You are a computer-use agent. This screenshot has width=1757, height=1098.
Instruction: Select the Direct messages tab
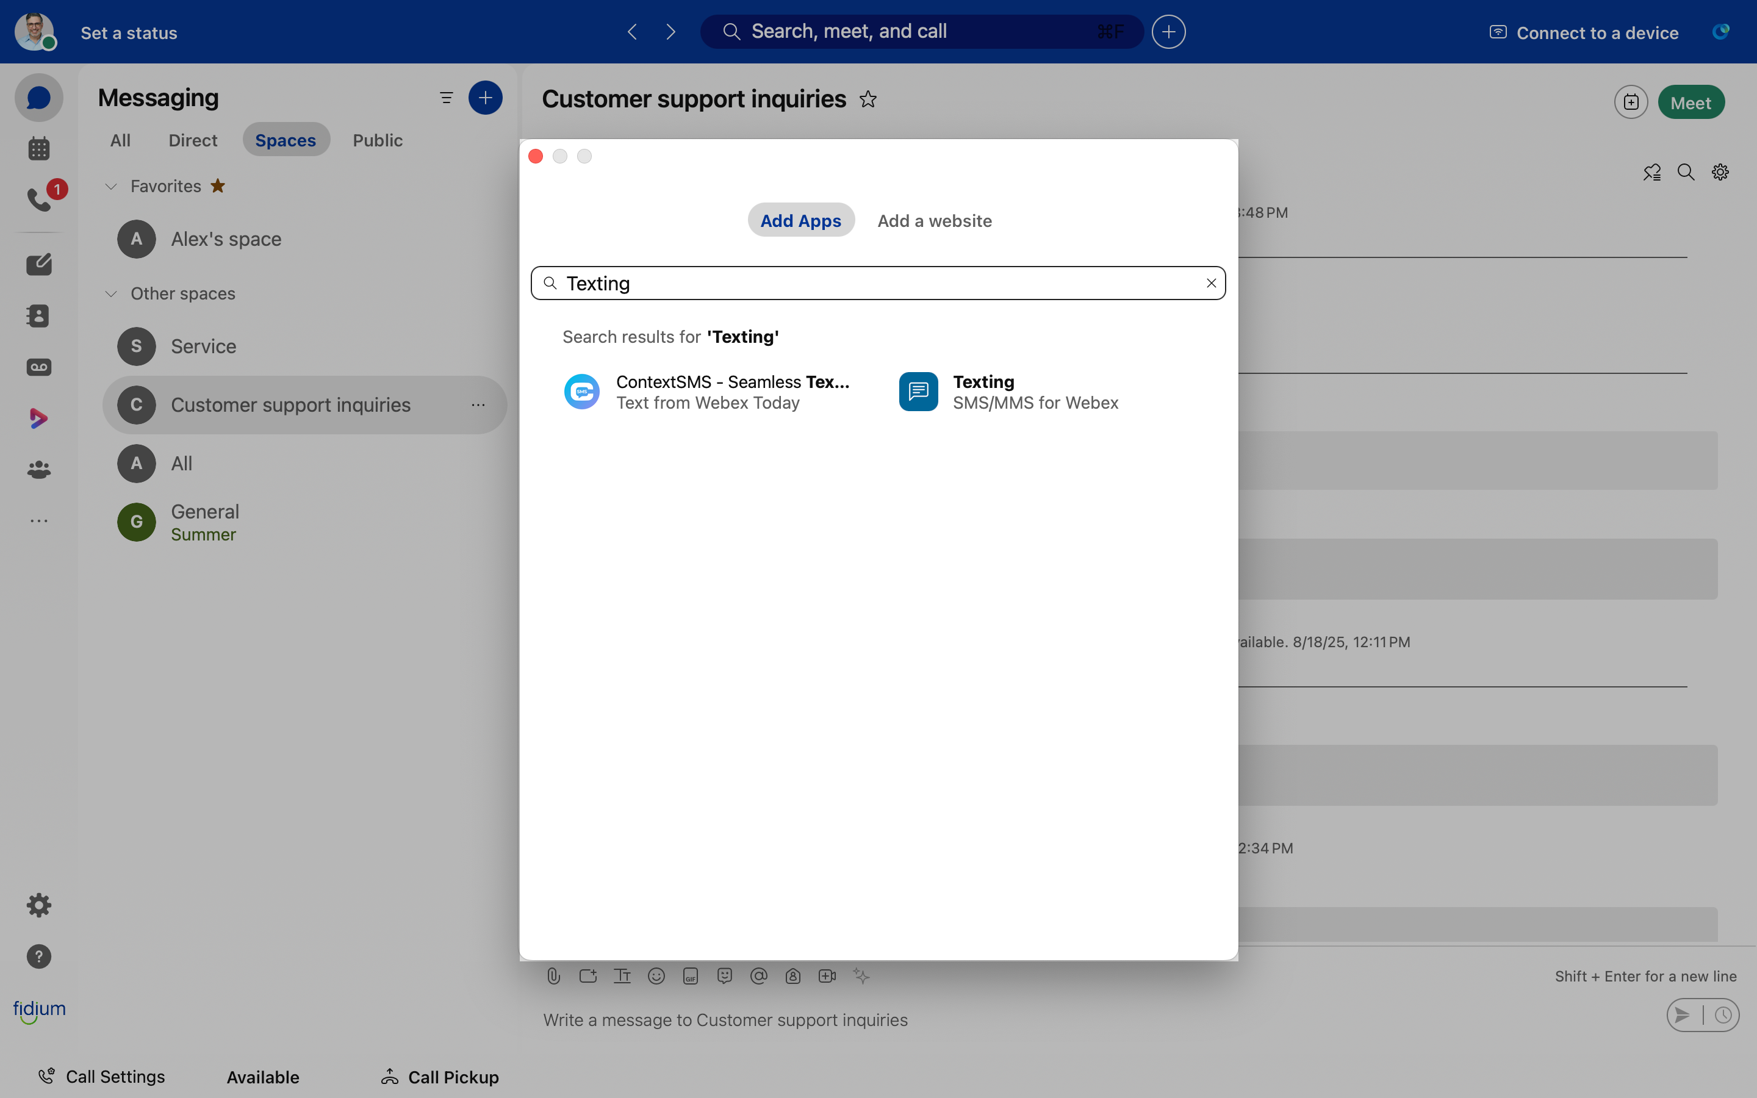192,140
